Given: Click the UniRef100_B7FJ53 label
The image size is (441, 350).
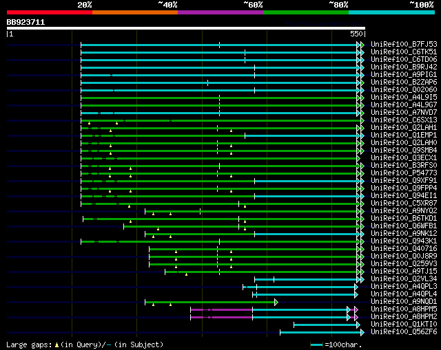Looking at the screenshot, I should [x=404, y=44].
